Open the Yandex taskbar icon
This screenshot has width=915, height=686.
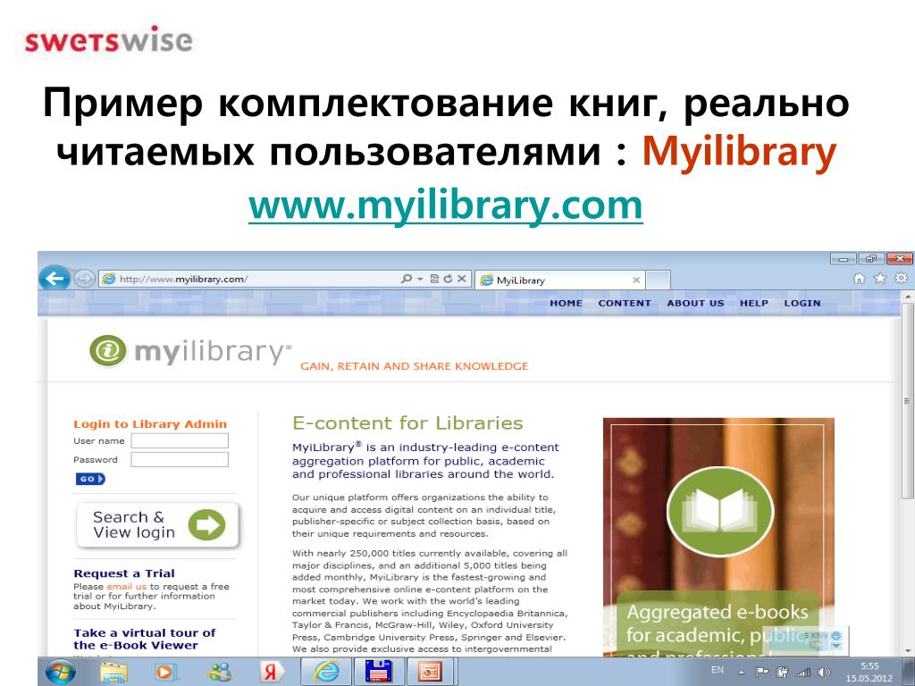pos(271,672)
